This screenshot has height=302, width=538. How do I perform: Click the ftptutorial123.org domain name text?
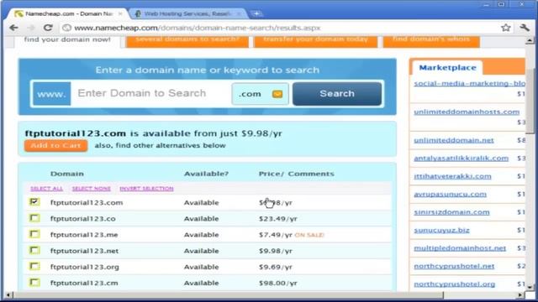[x=84, y=267]
